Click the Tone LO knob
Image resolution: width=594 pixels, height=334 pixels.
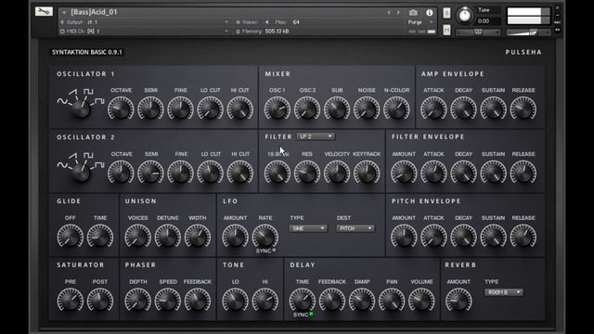[235, 301]
